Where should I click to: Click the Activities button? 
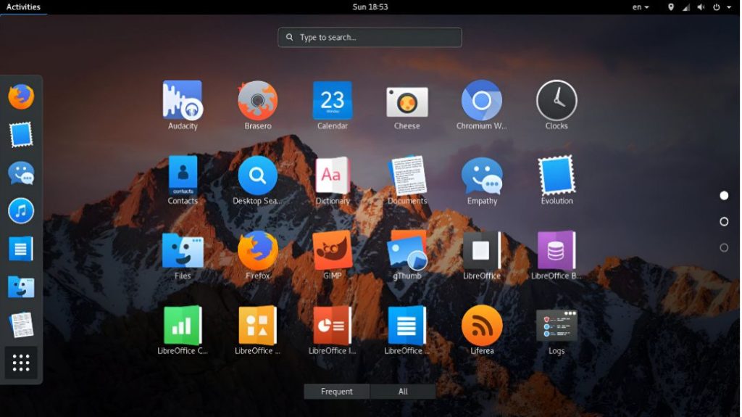click(23, 7)
